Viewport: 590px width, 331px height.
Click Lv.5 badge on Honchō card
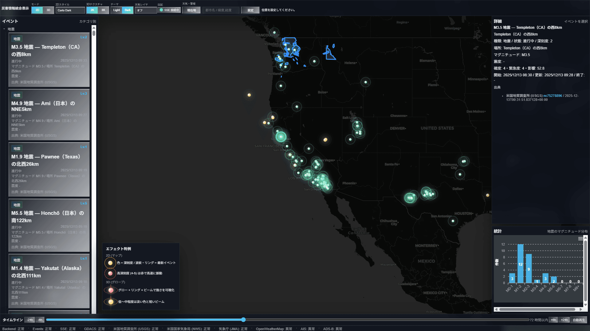(84, 203)
